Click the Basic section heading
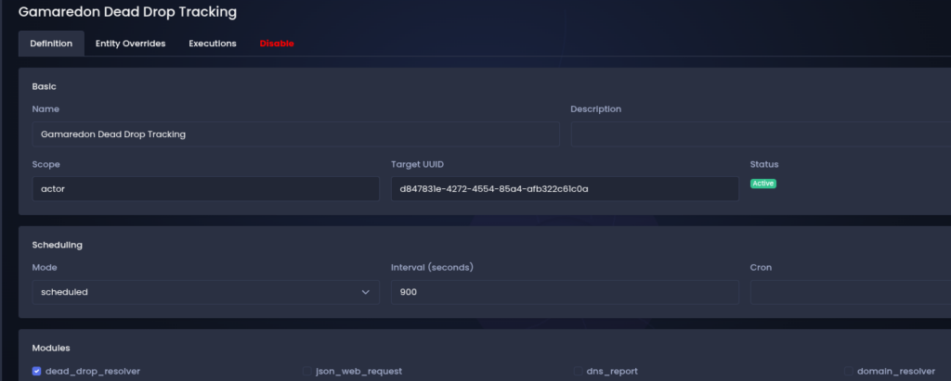 (45, 86)
